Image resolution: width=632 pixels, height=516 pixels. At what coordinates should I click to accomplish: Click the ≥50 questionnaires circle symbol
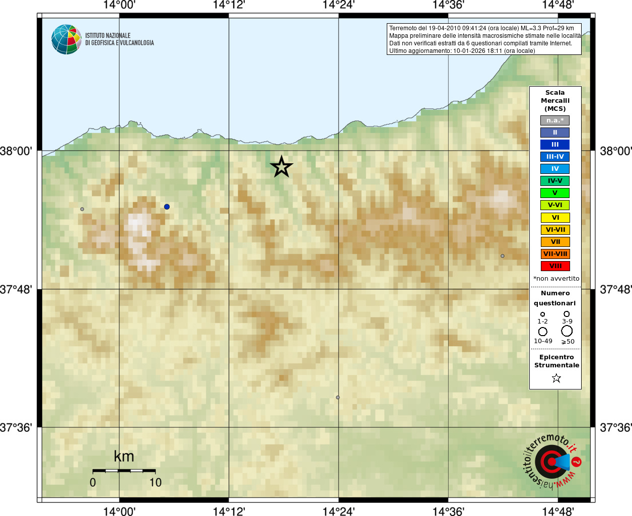coord(567,331)
